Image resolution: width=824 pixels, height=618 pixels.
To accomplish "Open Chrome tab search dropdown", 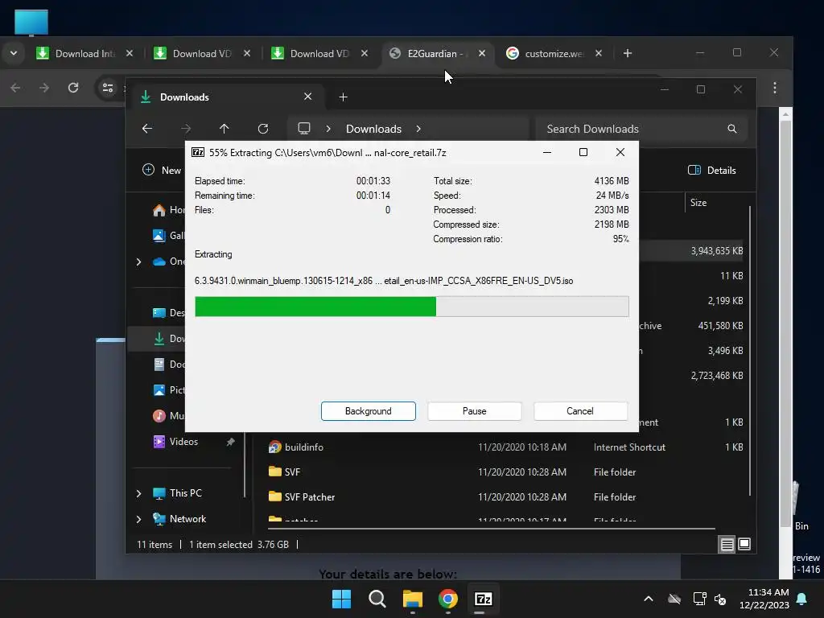I will (14, 54).
